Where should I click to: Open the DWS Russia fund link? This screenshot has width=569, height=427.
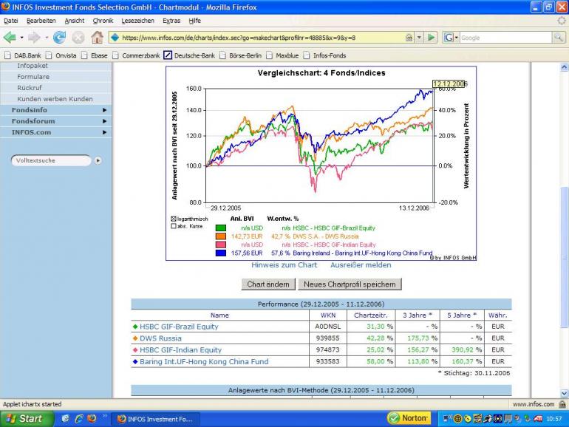[x=160, y=338]
